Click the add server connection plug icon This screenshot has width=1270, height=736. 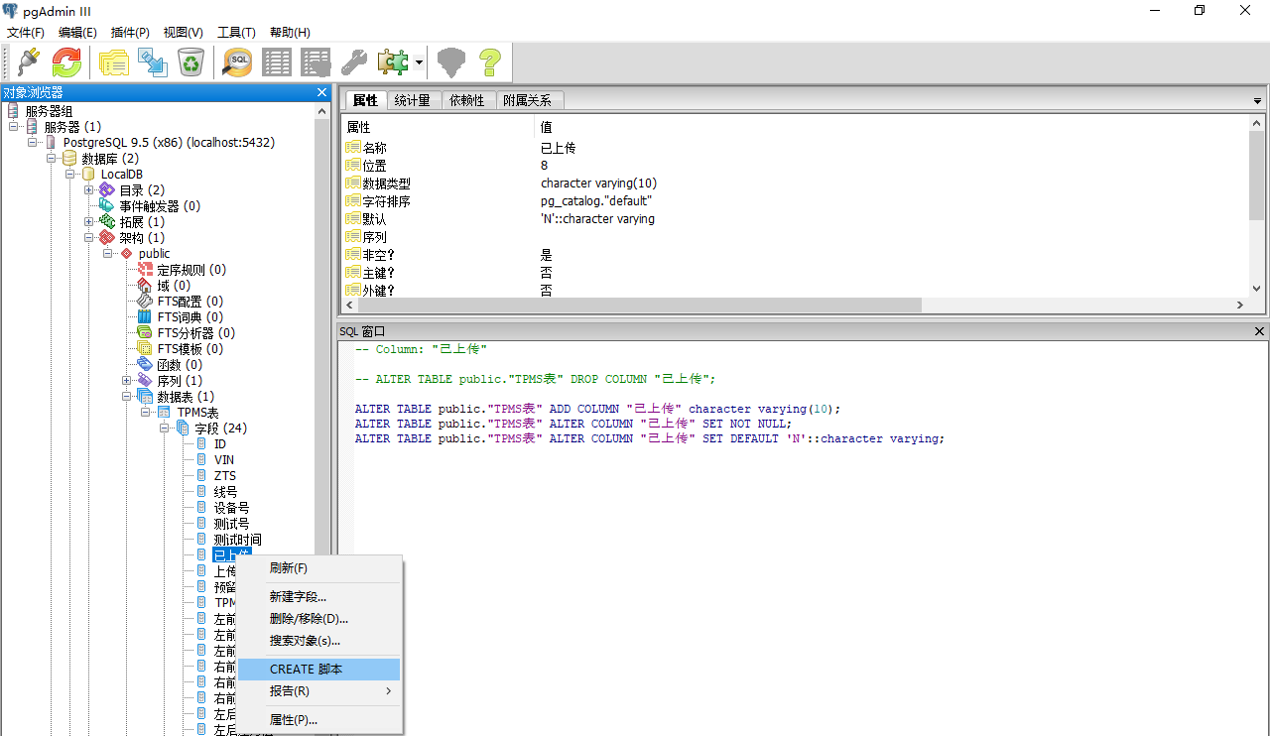[29, 62]
